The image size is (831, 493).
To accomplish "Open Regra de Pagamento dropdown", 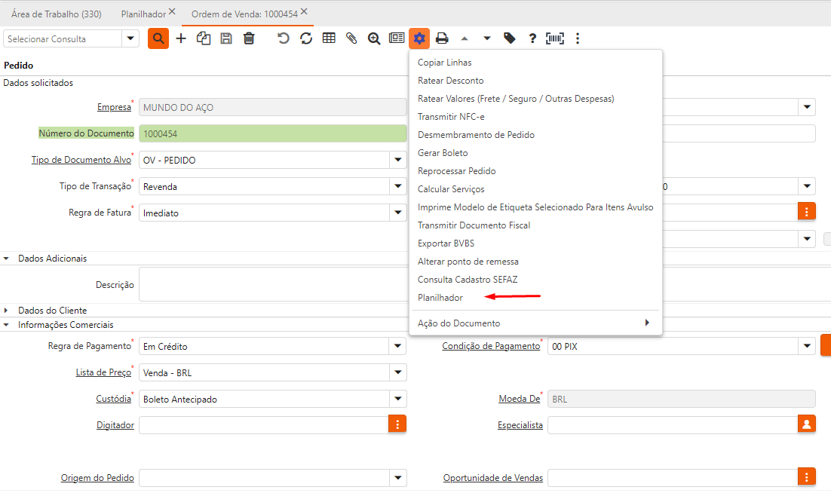I will coord(397,346).
